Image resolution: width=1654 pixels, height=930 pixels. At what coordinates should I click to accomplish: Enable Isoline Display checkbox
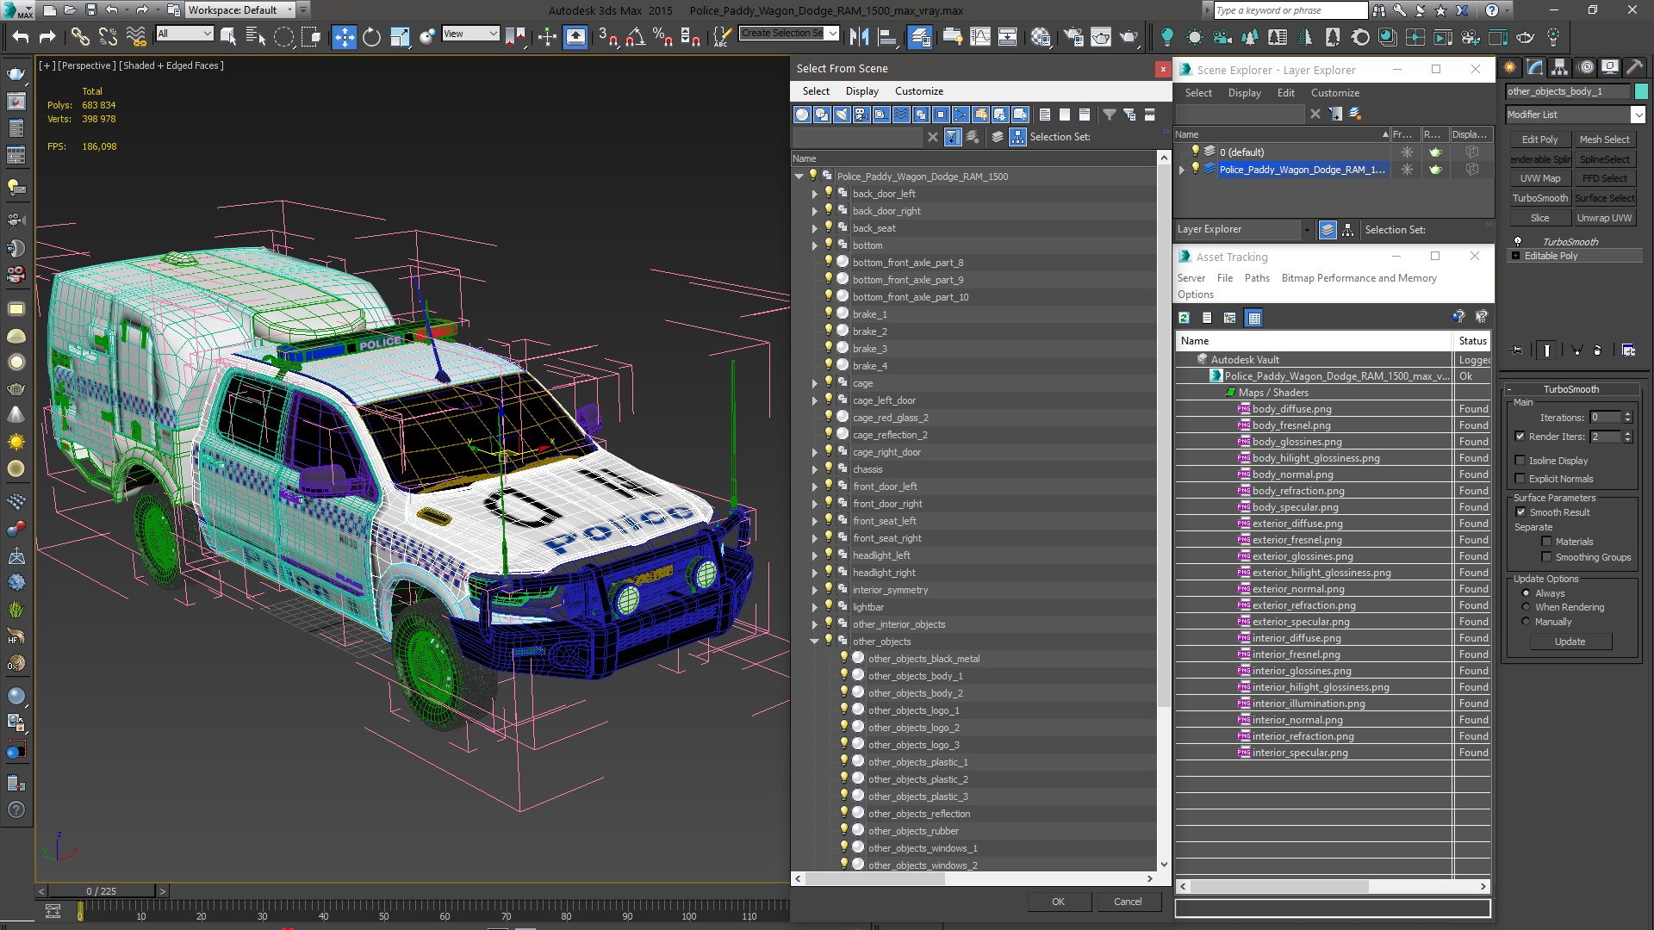(1520, 461)
